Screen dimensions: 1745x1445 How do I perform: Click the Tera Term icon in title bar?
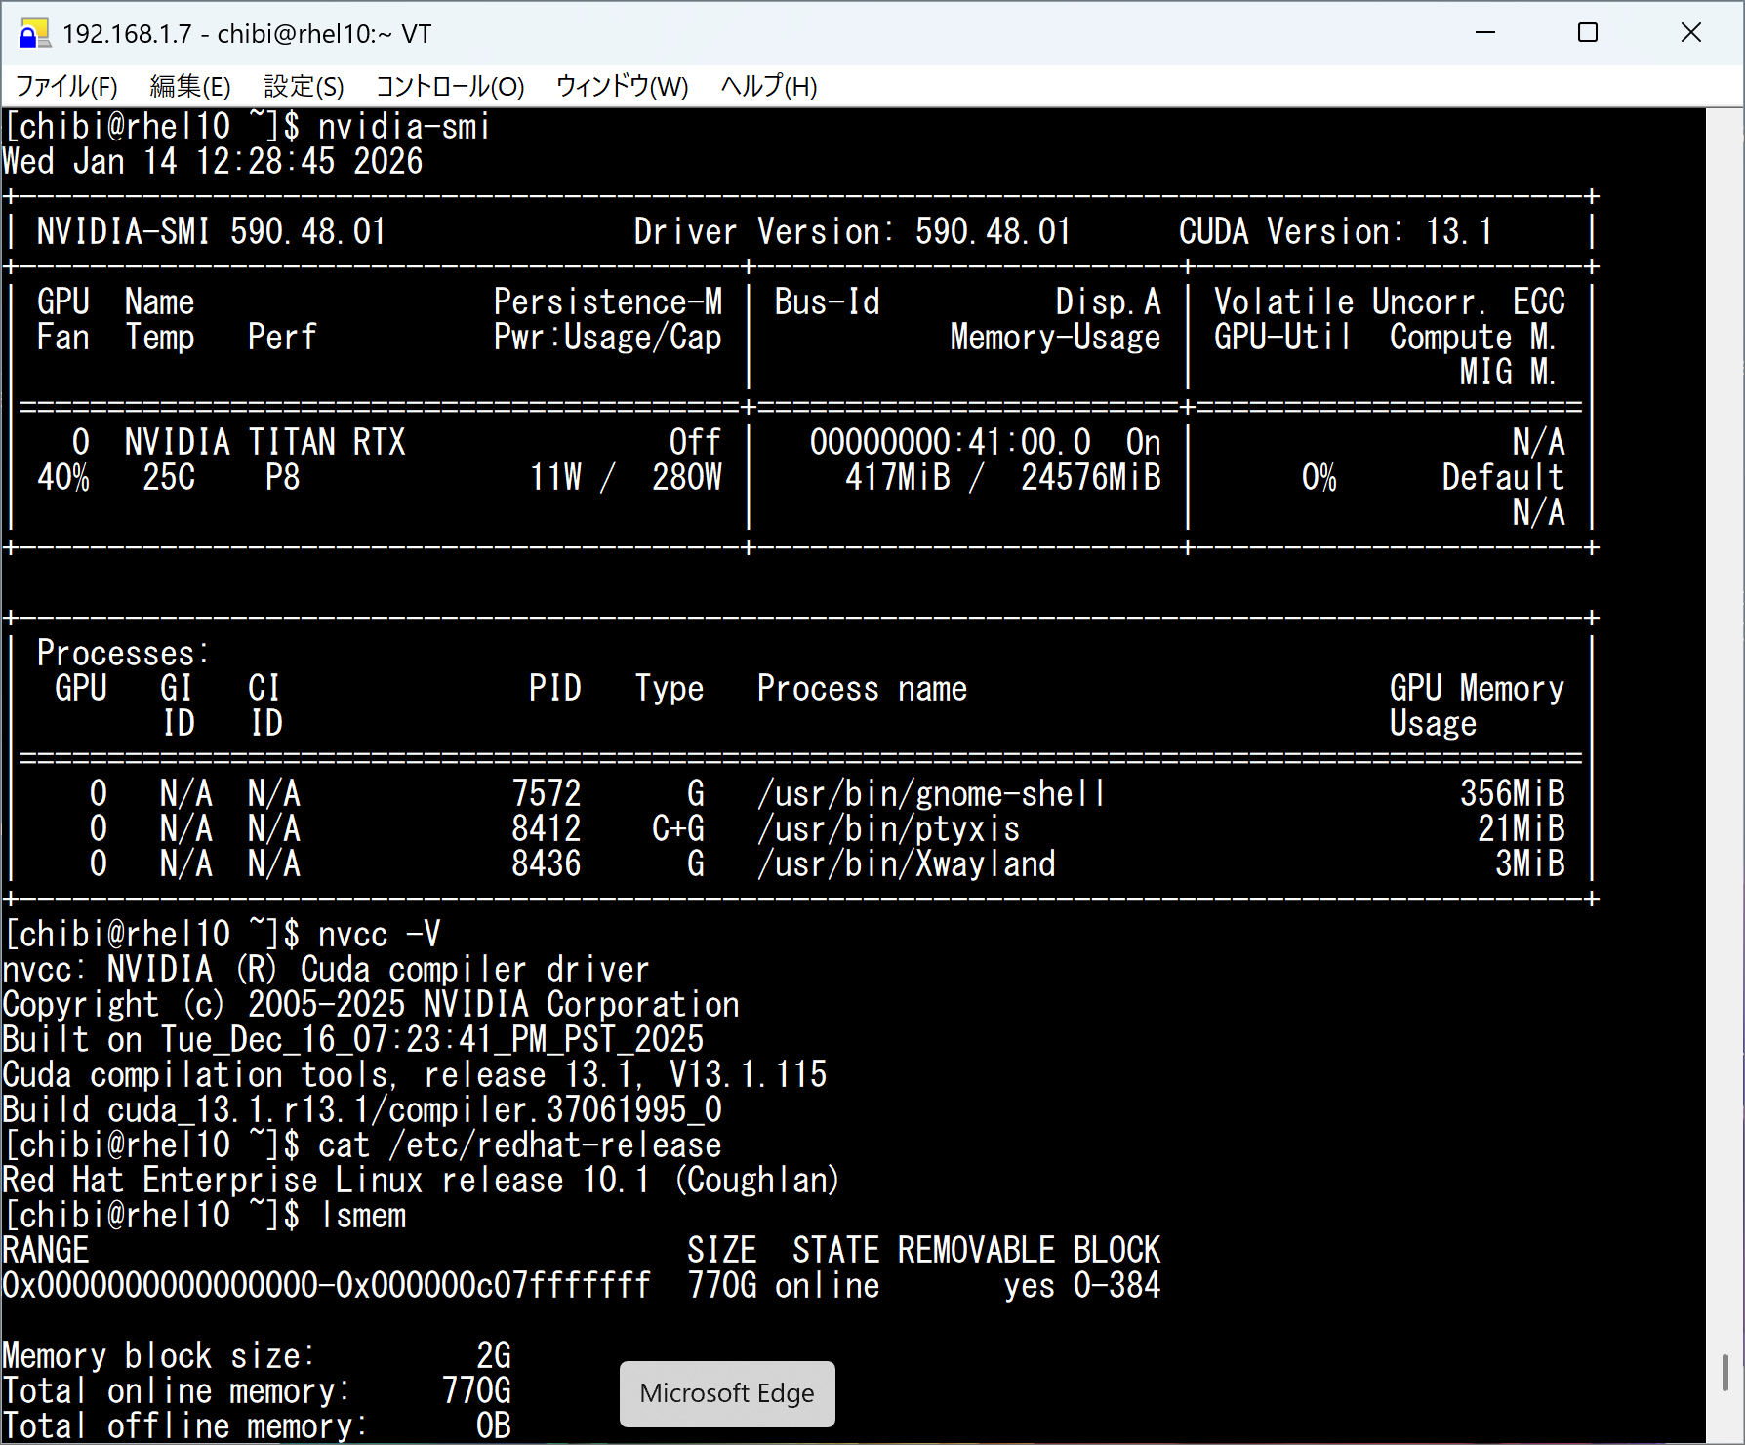(33, 34)
